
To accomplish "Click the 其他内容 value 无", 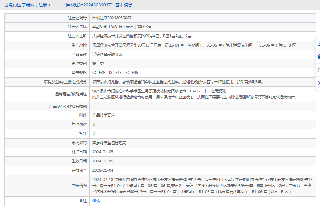I will [x=94, y=124].
